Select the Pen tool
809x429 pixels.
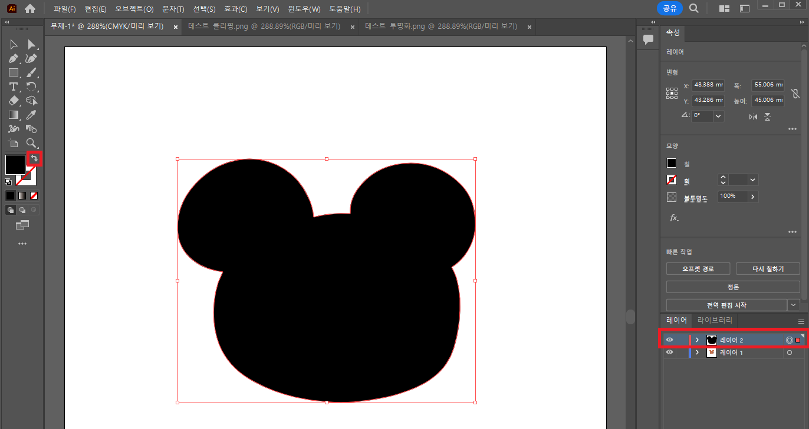tap(13, 59)
